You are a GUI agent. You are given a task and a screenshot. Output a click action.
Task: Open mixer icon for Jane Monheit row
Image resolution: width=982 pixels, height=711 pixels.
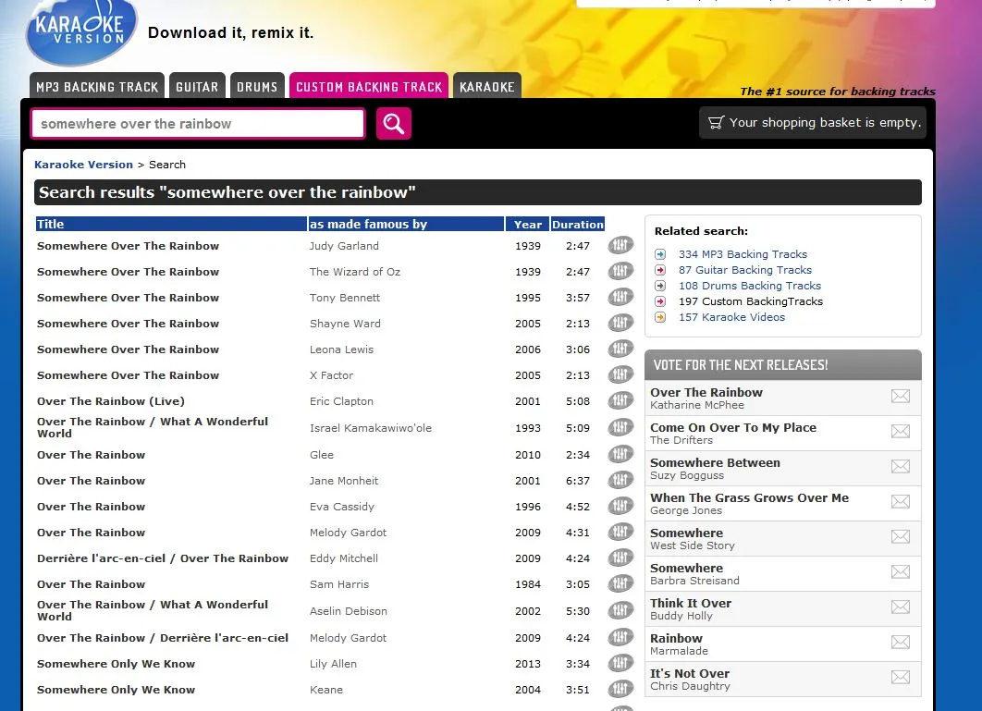coord(620,480)
